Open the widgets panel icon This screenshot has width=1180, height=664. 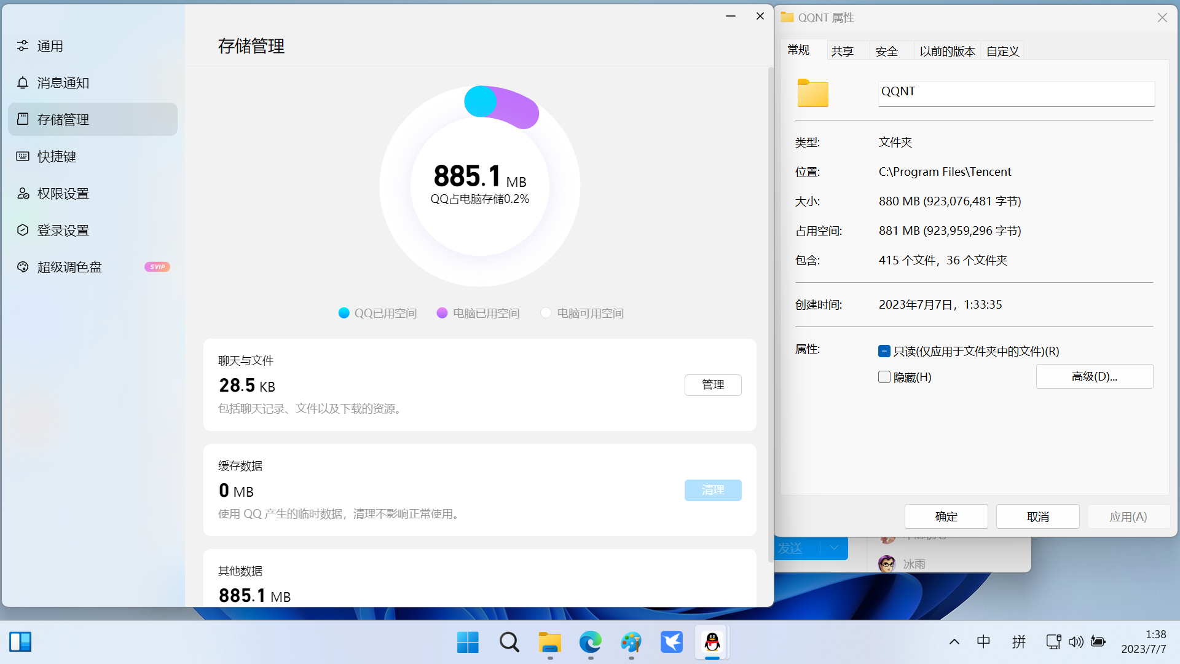[20, 642]
